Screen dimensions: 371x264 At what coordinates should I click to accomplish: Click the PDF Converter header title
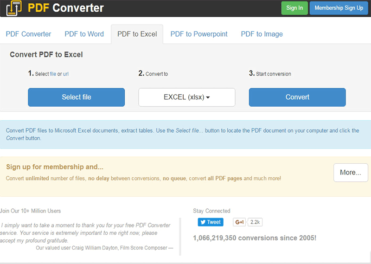pyautogui.click(x=66, y=8)
